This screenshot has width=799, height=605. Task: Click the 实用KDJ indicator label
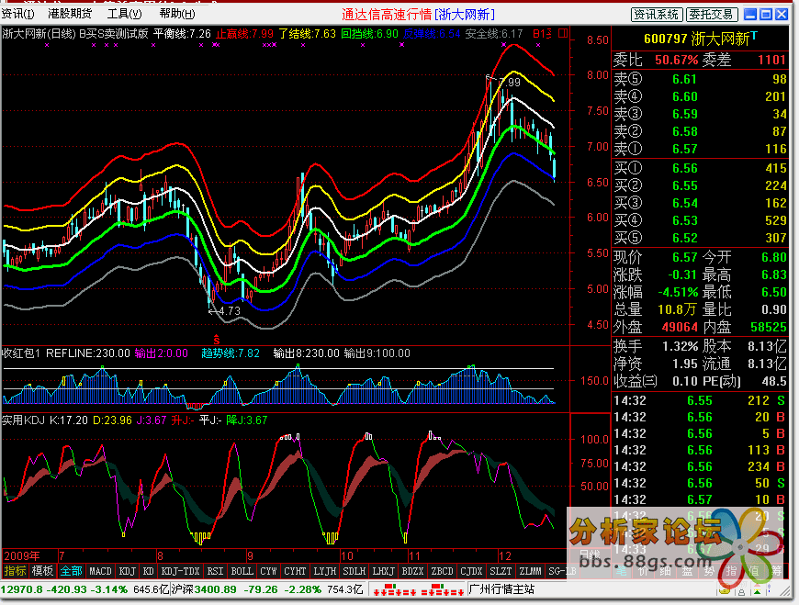coord(24,420)
